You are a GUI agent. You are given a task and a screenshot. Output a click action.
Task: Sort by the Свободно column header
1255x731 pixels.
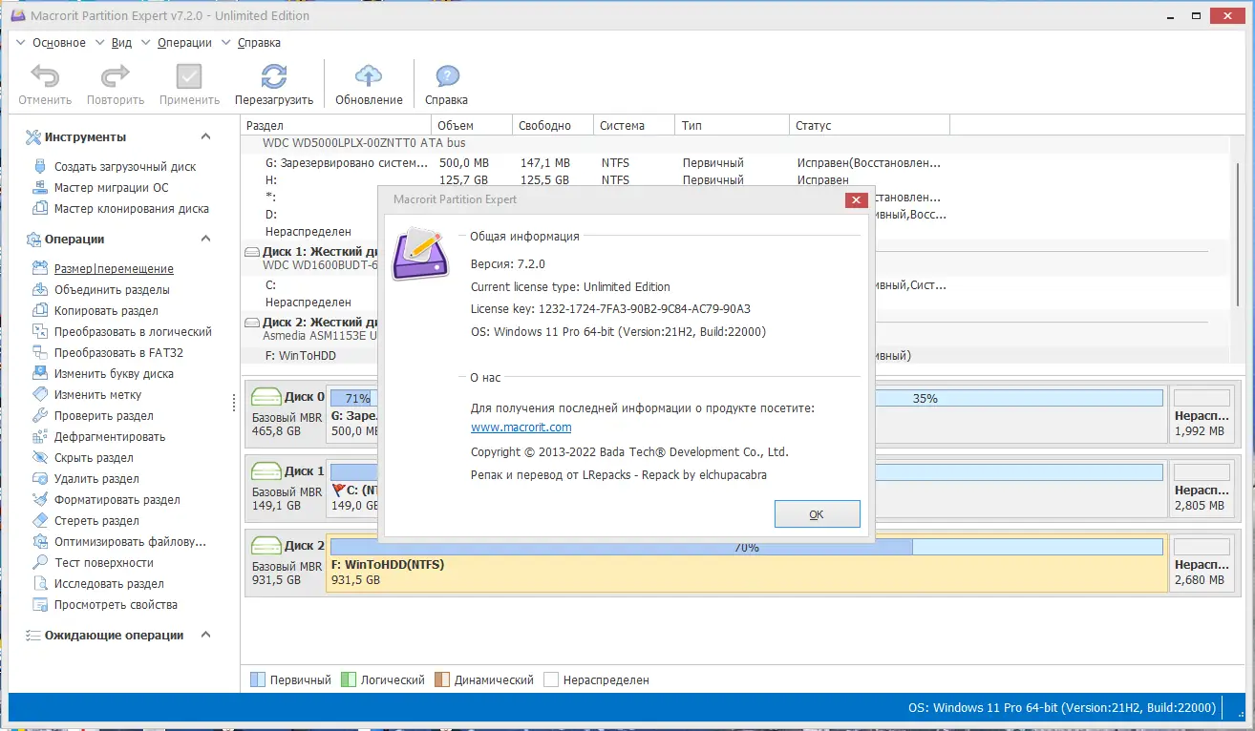553,125
